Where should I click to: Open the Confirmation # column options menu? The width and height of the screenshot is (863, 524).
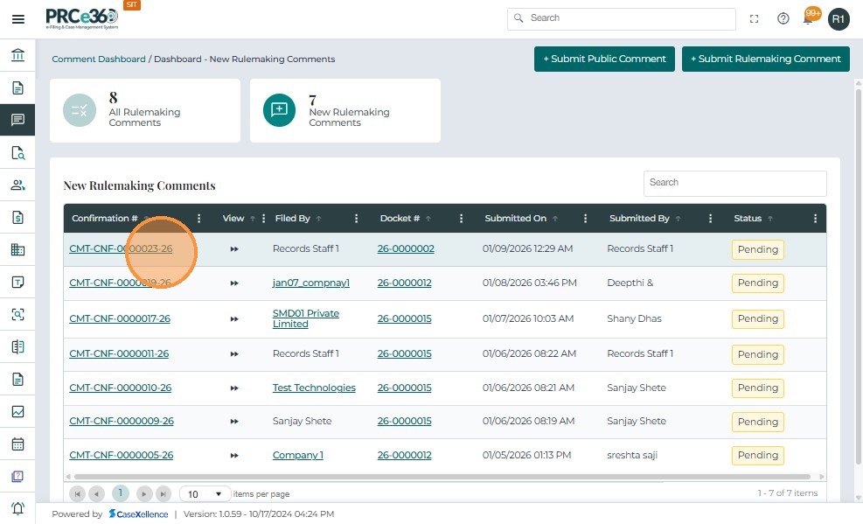point(199,219)
